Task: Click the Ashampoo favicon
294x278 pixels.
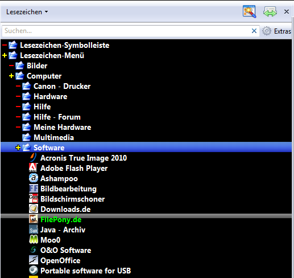Action: tap(34, 178)
